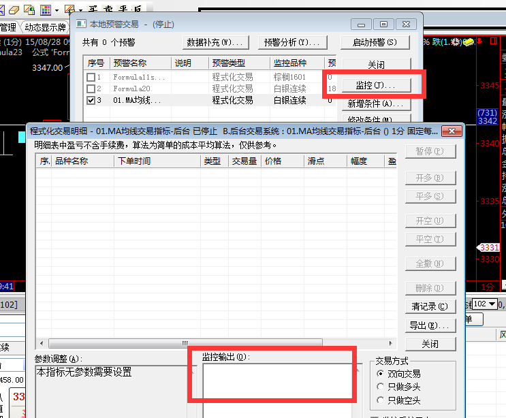Image resolution: width=506 pixels, height=418 pixels.
Task: Uncheck the 01.MA均线 alert row checkbox
Action: tap(91, 100)
